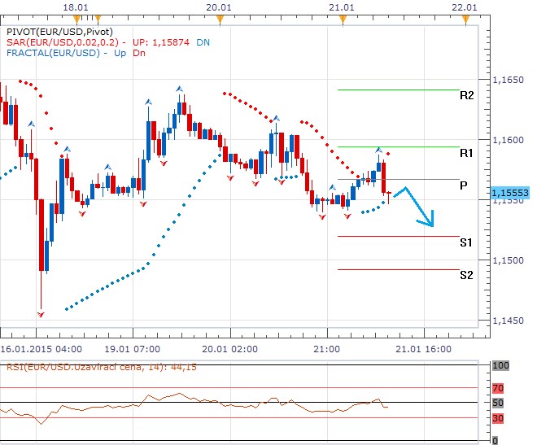Select the S2 support level label
537x445 pixels.
(466, 275)
